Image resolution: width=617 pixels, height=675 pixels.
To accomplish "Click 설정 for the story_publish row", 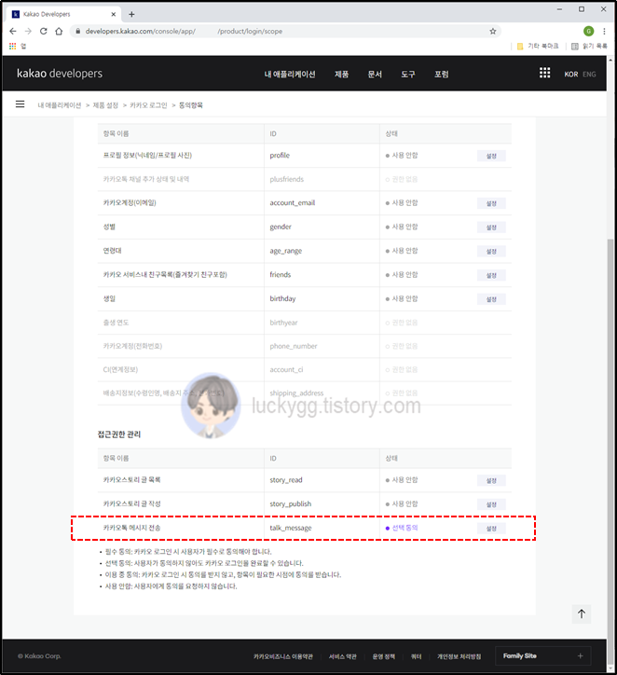I will click(491, 504).
